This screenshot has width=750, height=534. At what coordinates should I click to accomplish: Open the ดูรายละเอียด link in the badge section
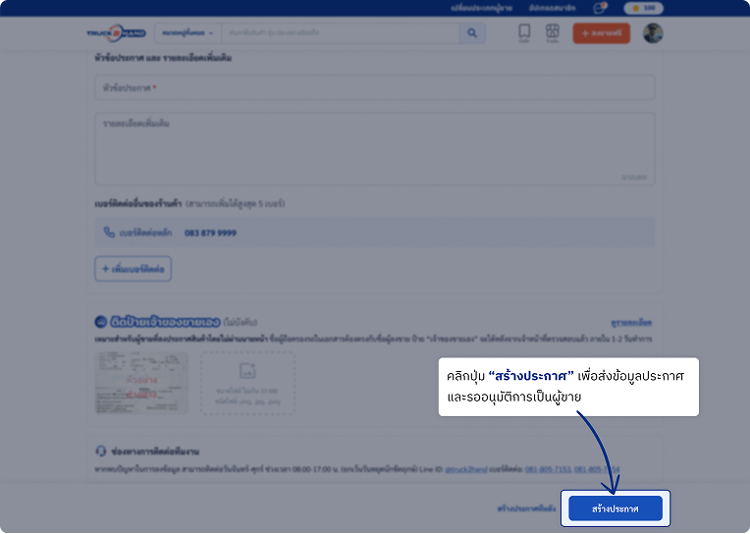click(631, 323)
